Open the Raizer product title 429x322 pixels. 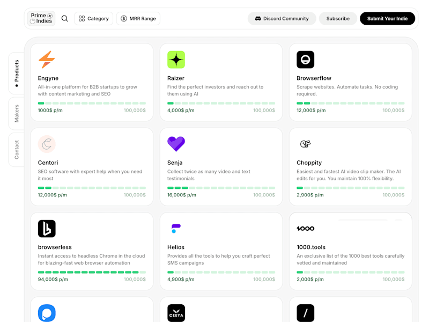point(176,78)
